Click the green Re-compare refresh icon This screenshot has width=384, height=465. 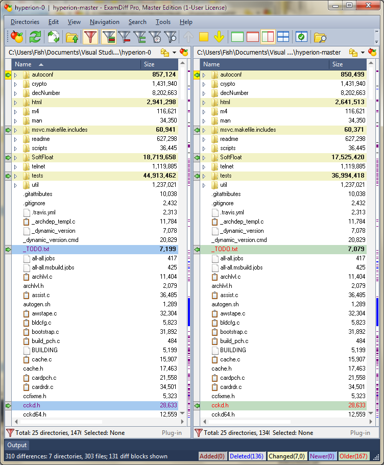click(35, 37)
